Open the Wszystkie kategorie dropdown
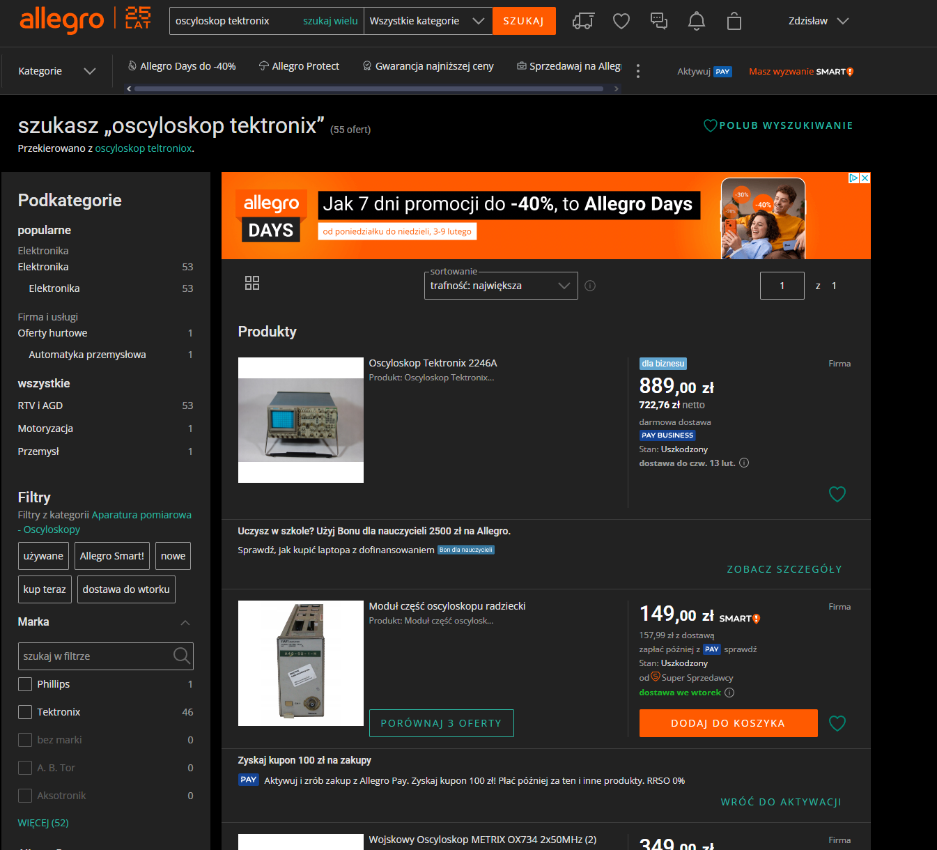The width and height of the screenshot is (937, 850). click(428, 21)
